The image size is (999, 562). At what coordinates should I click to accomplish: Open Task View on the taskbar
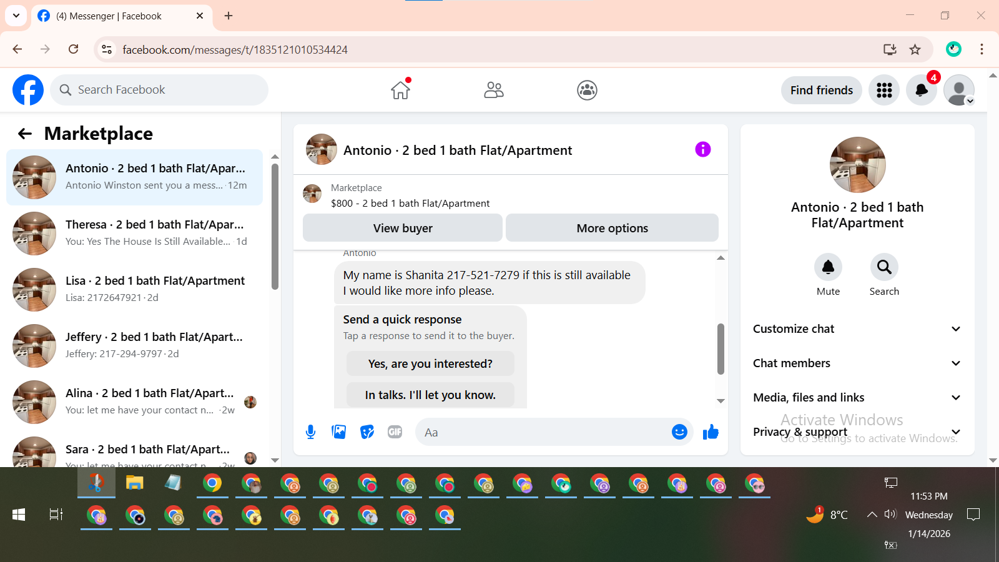(56, 515)
